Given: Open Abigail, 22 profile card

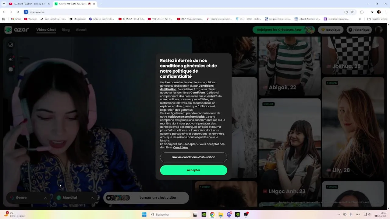Looking at the screenshot, I should tap(289, 66).
